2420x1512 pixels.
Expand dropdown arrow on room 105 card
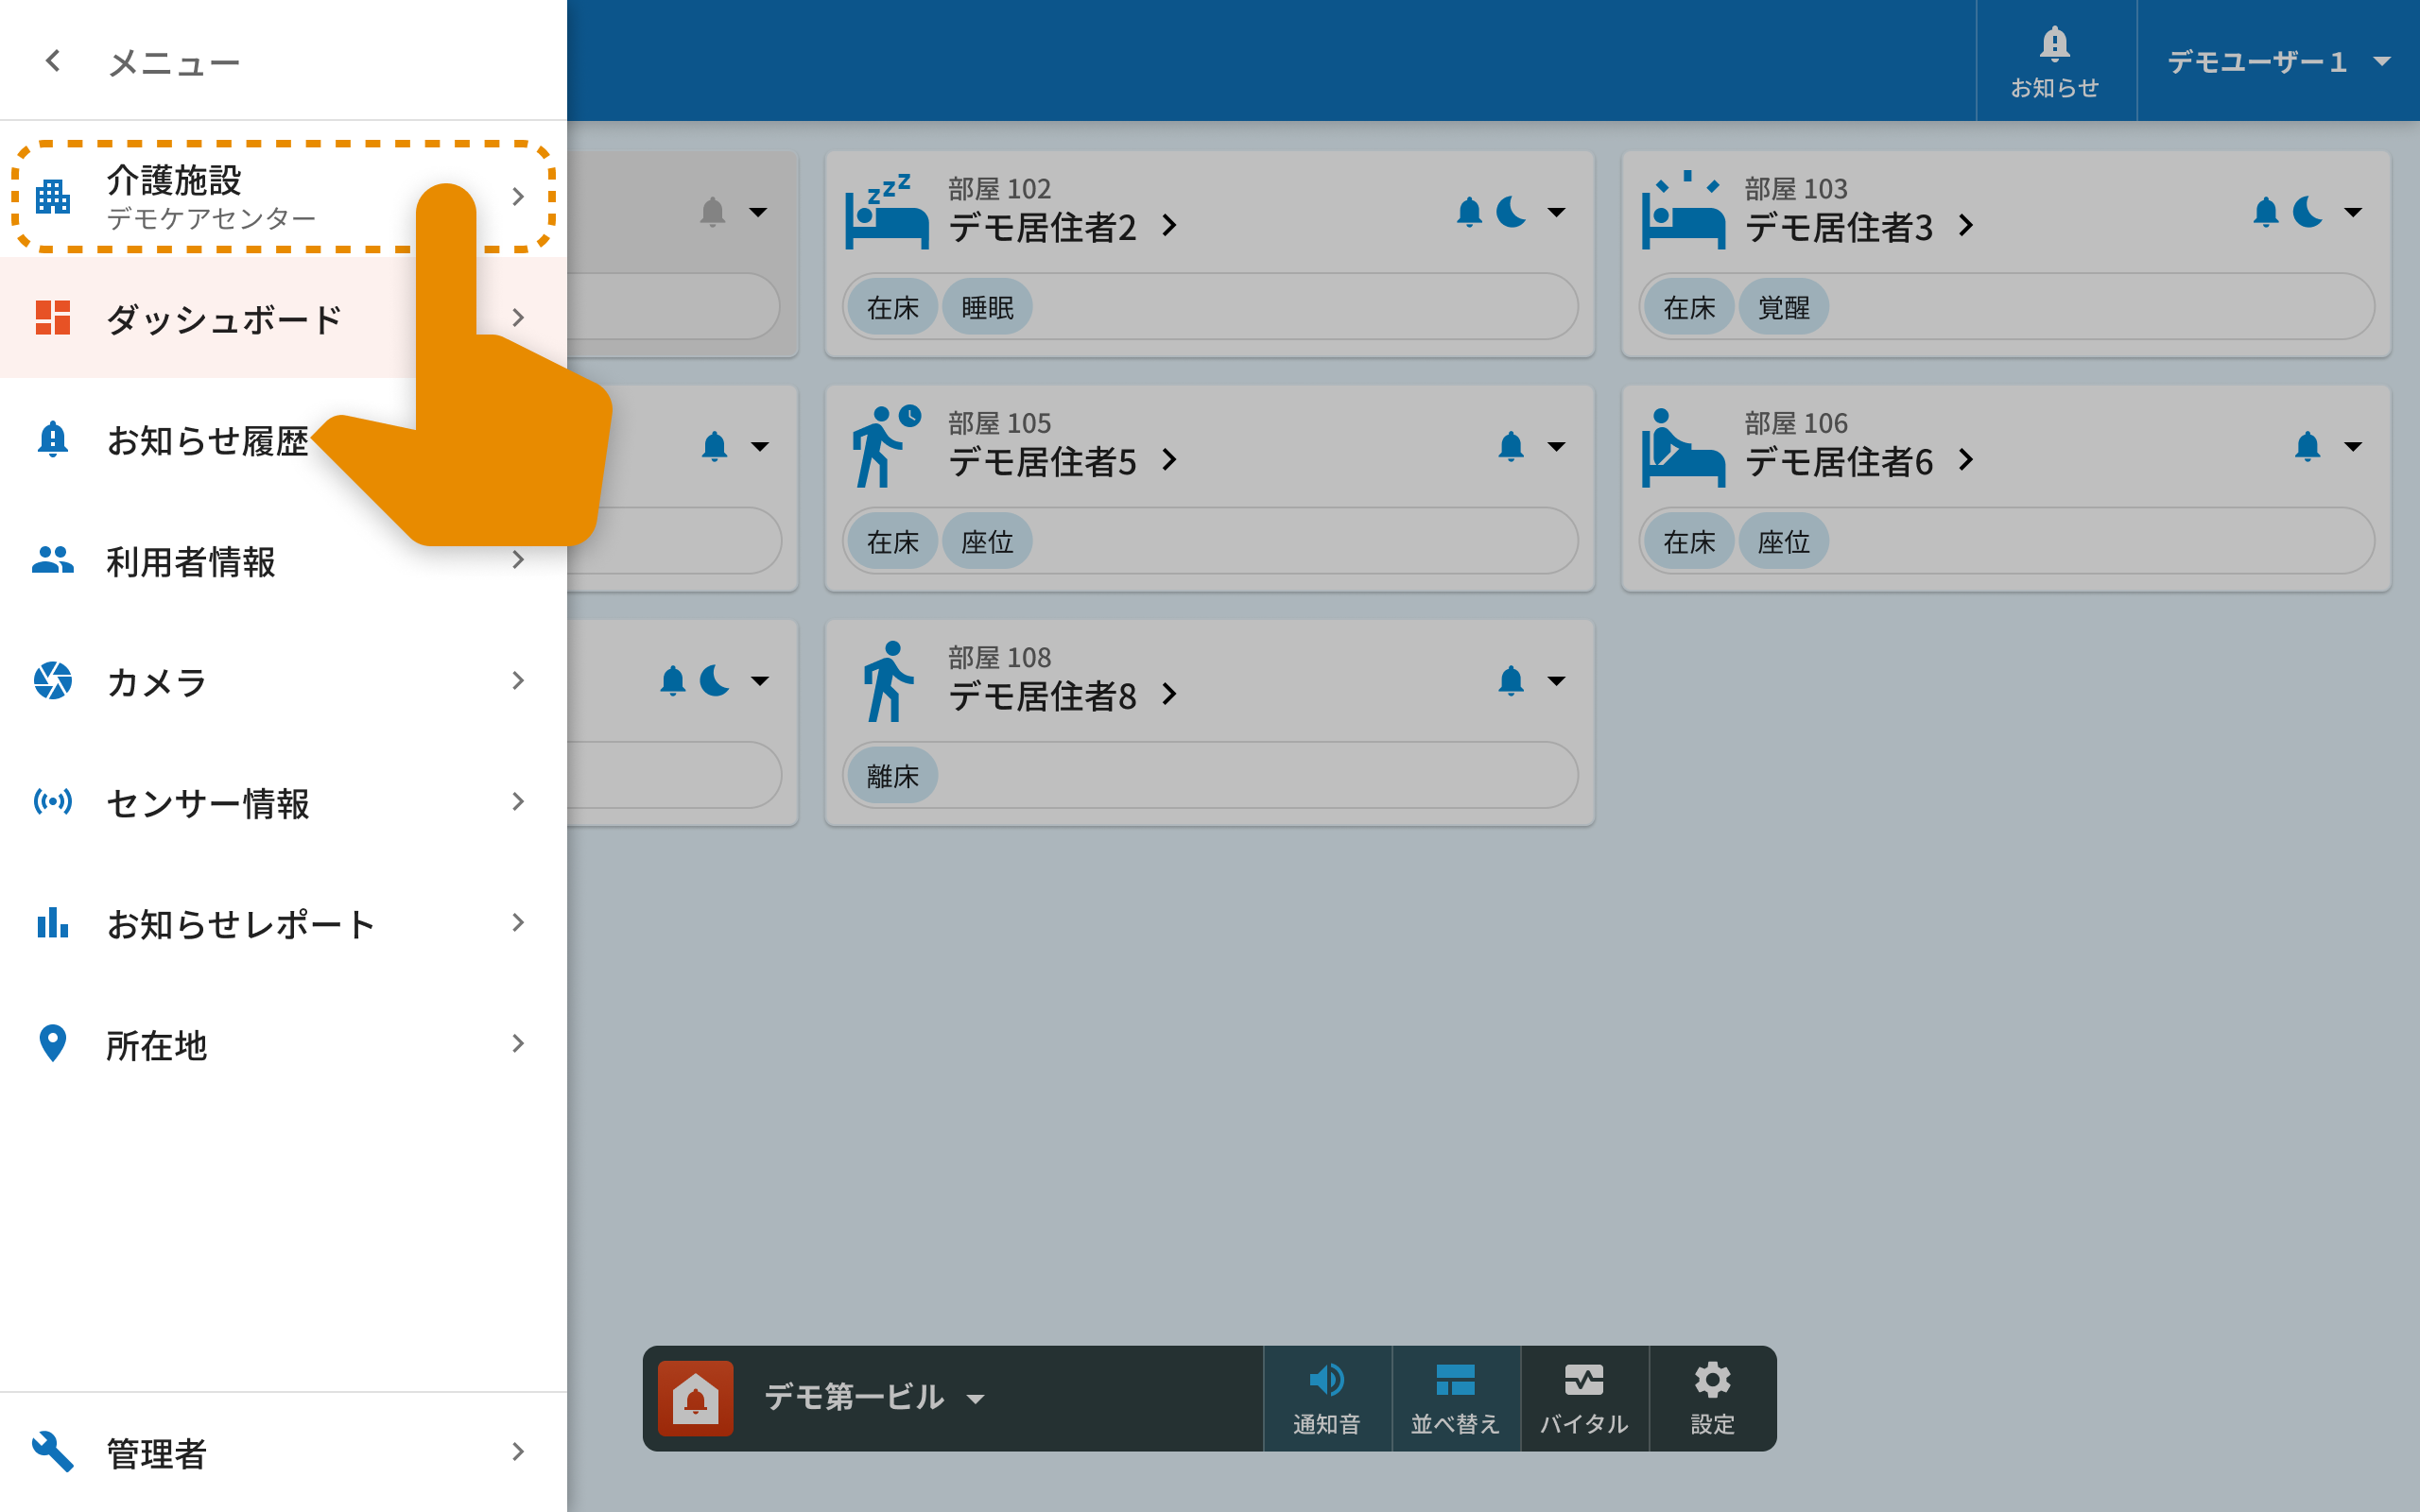point(1556,446)
